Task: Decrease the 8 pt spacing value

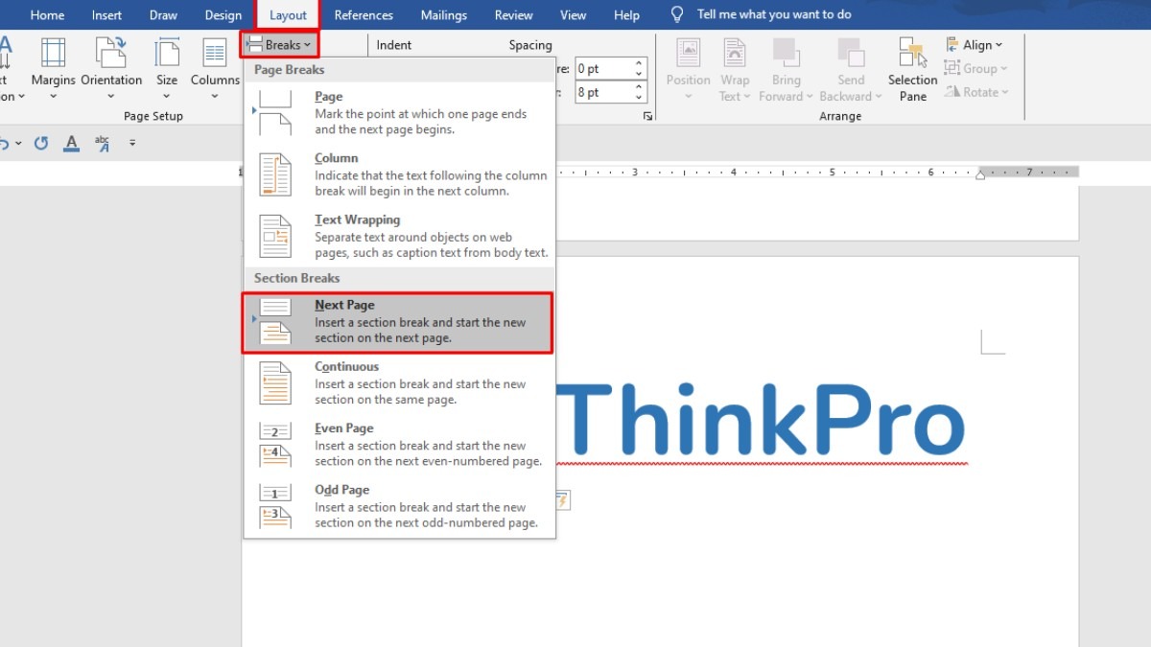Action: [639, 99]
